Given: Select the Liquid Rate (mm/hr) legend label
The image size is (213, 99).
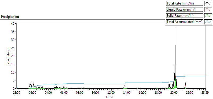Looking at the screenshot, I should click(x=185, y=10).
